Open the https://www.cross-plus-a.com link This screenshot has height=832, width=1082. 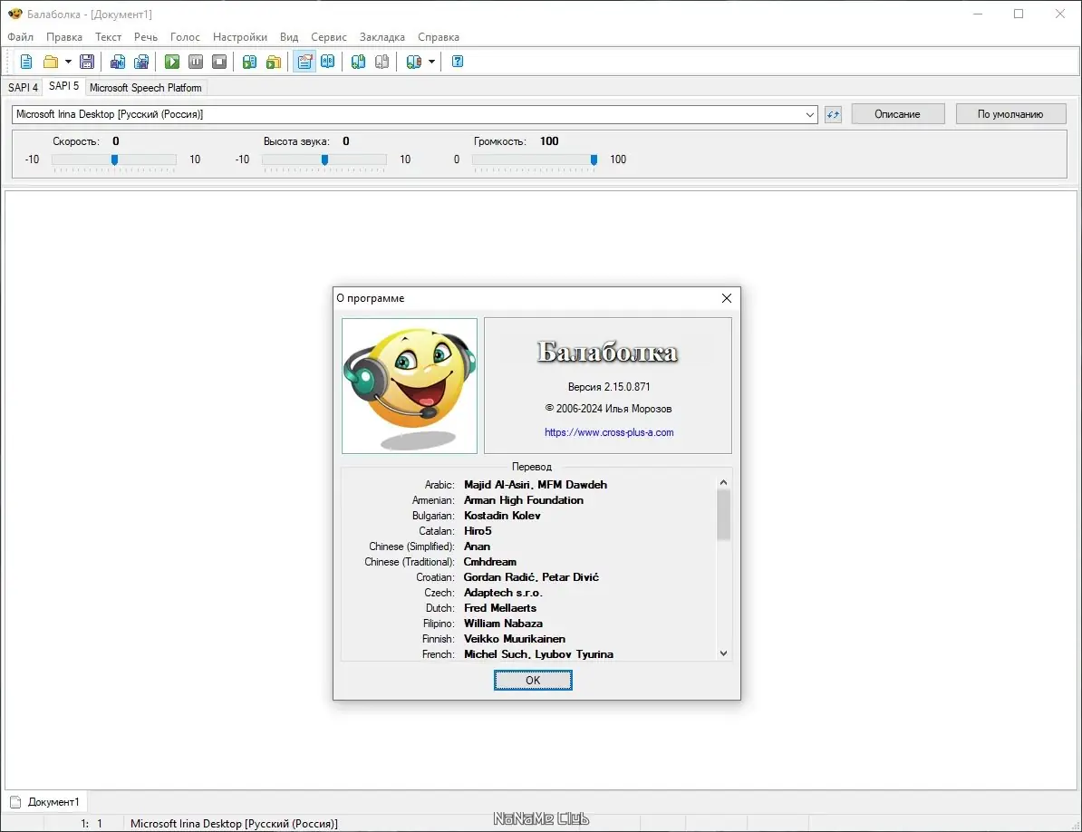pos(609,432)
